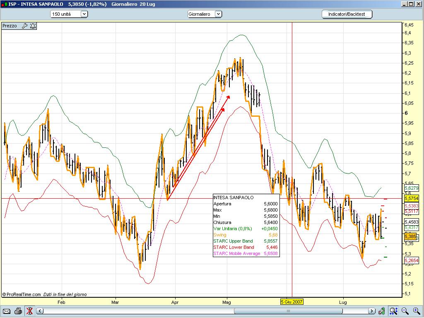This screenshot has width=424, height=318.
Task: Activate the zoom with arrows tool
Action: pos(393,311)
